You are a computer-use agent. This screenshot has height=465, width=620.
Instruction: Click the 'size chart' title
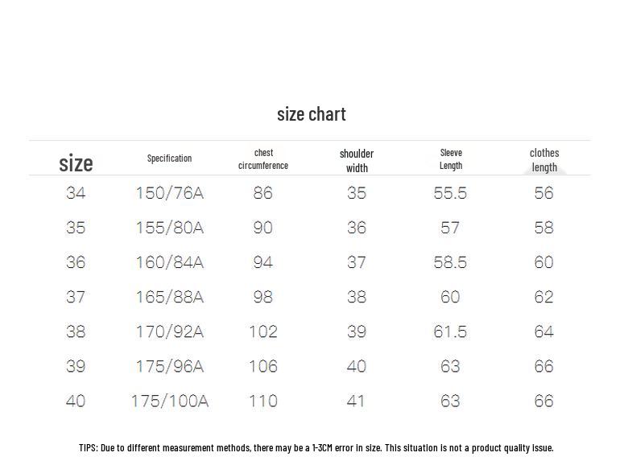311,114
